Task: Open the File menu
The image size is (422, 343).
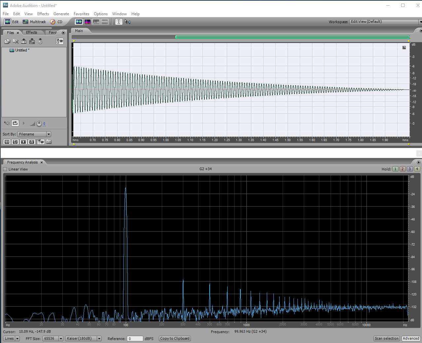Action: [x=6, y=14]
